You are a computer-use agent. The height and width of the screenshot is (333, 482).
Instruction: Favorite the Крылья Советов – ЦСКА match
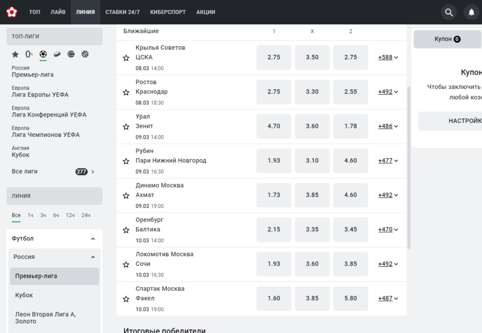(126, 58)
